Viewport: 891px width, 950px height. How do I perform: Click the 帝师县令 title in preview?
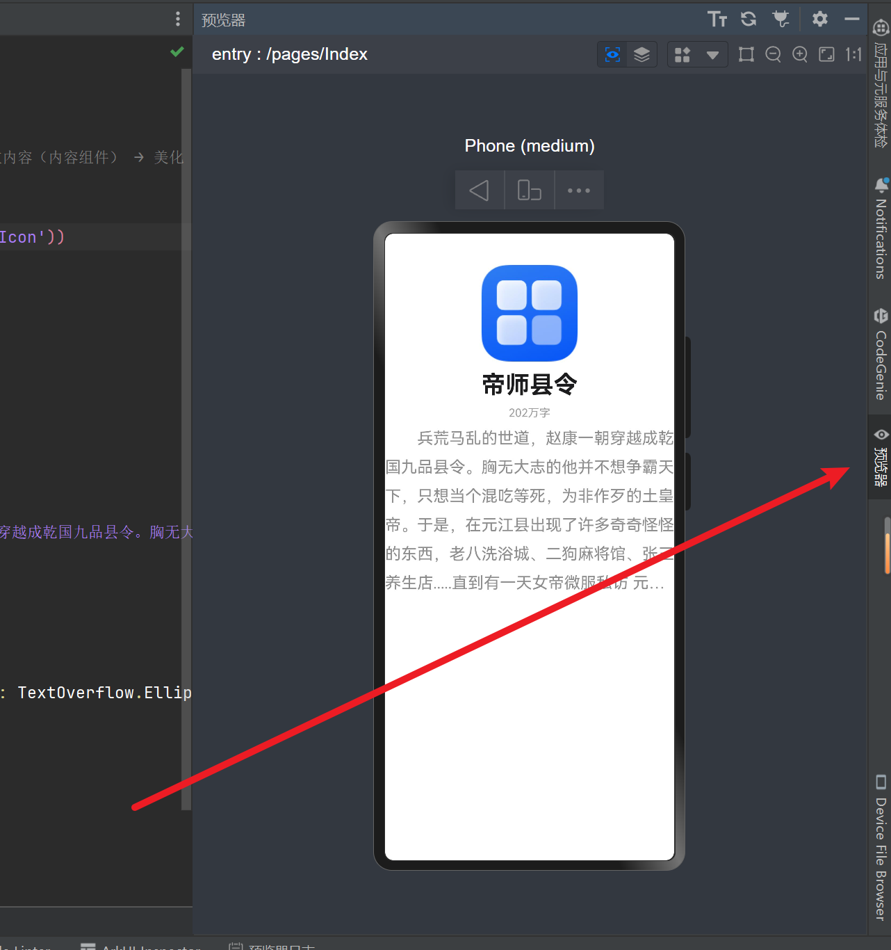530,384
